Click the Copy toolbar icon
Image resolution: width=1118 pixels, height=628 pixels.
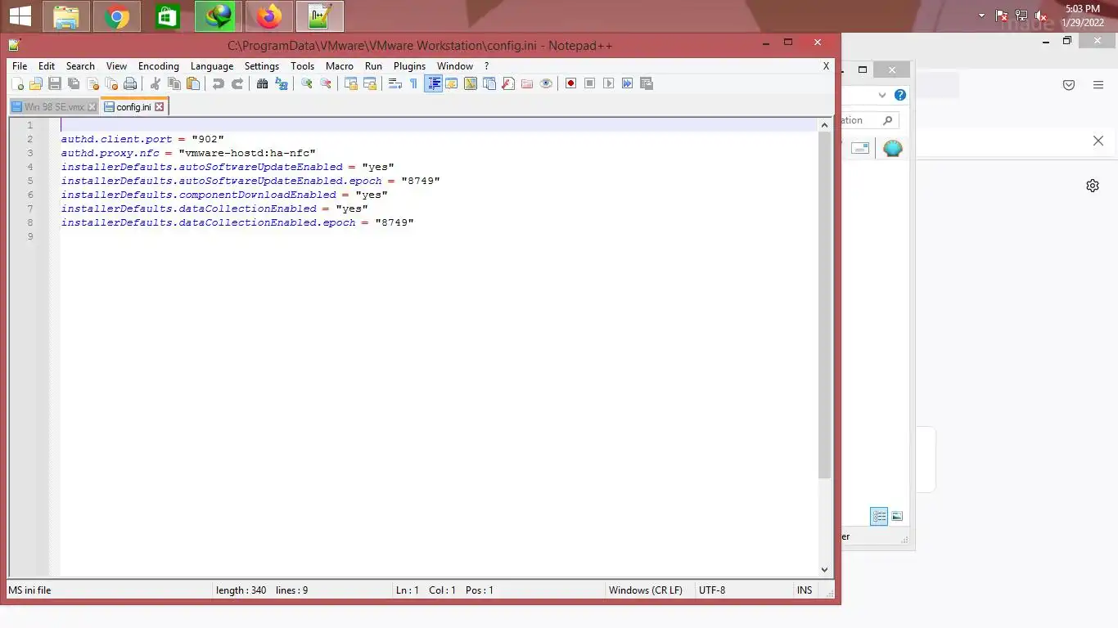click(174, 83)
